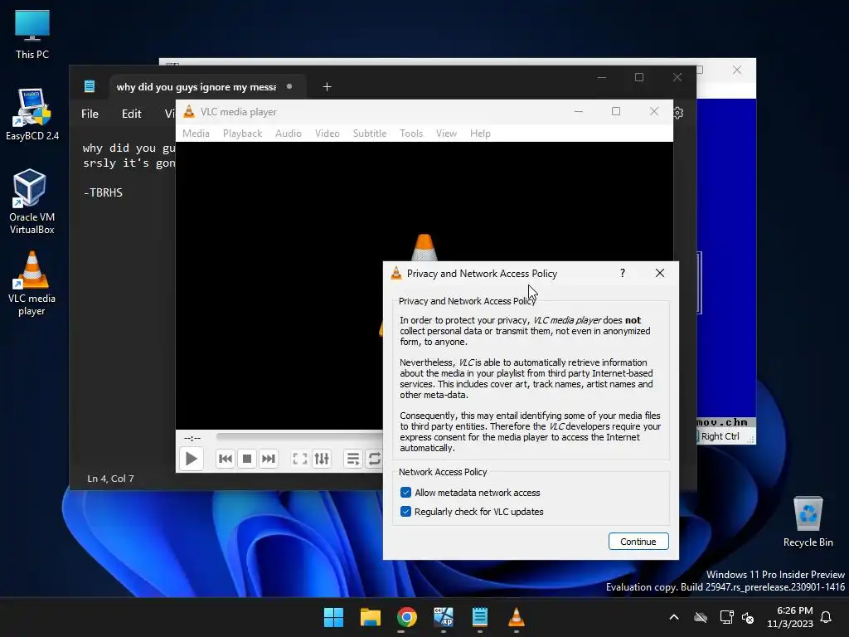
Task: Minimize the VLC media player window
Action: coord(579,112)
